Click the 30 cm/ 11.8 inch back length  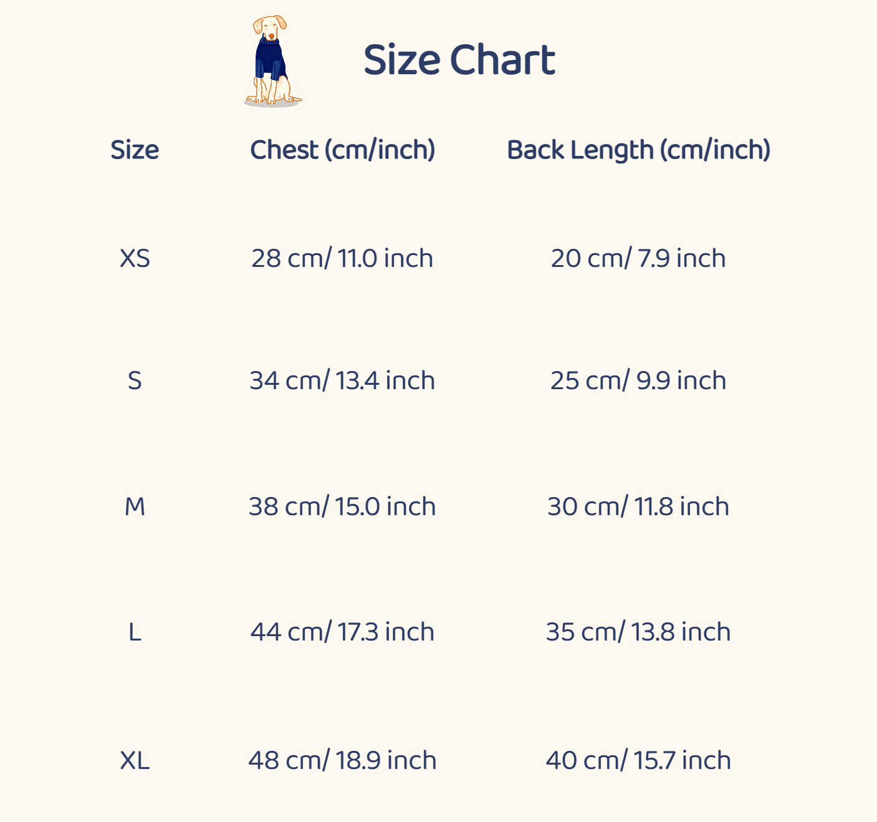(x=638, y=506)
